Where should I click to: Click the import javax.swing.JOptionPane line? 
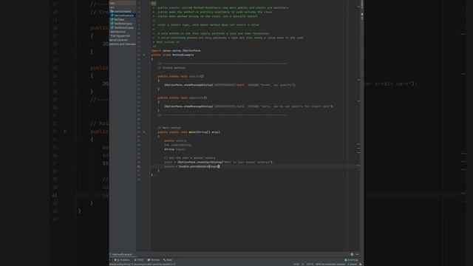[x=176, y=51]
